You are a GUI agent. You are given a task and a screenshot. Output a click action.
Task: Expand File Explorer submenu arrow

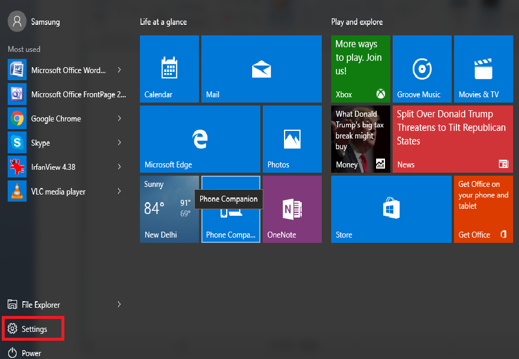(x=119, y=304)
